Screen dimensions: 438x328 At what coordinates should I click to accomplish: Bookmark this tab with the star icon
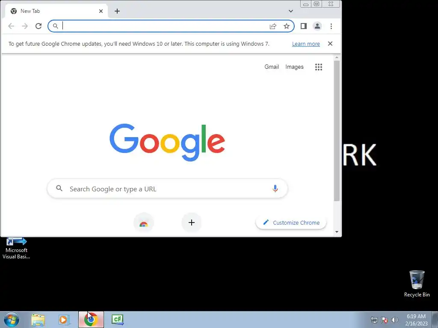pos(287,26)
